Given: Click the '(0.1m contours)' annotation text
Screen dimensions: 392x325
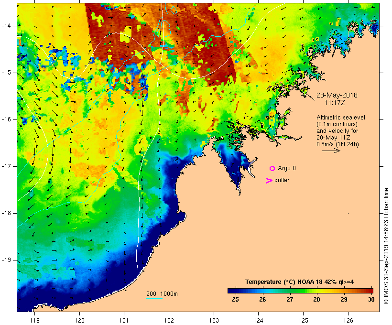Looking at the screenshot, I should coord(337,124).
